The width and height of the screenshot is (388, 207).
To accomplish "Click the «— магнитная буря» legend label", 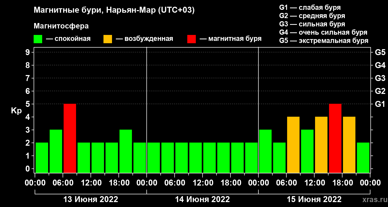I will (231, 39).
